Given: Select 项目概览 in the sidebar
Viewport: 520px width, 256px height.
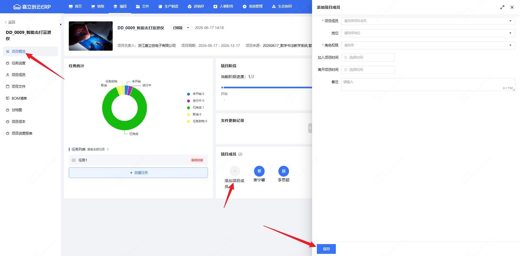Looking at the screenshot, I should tap(30, 51).
